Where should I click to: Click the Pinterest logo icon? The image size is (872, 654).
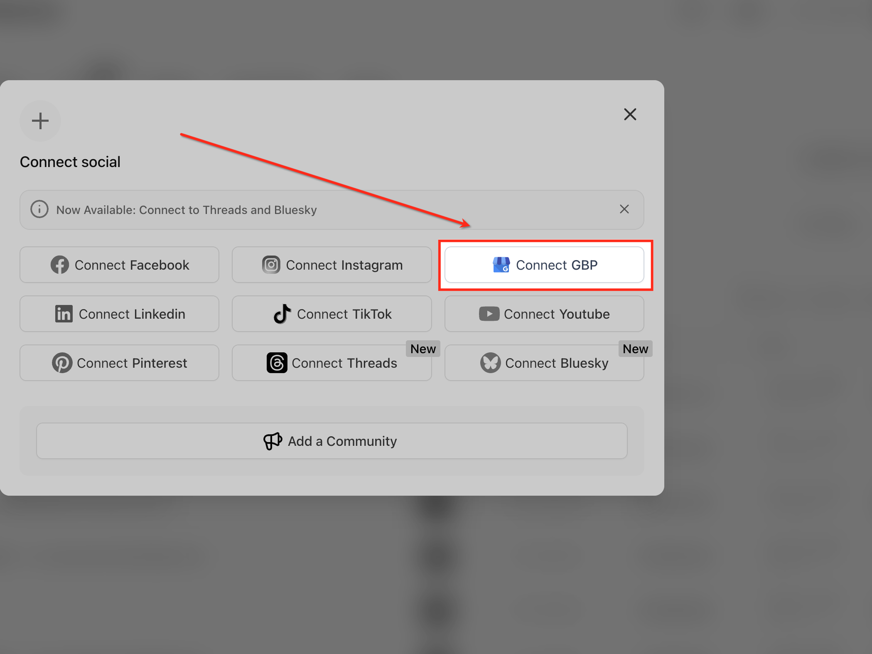click(x=62, y=363)
